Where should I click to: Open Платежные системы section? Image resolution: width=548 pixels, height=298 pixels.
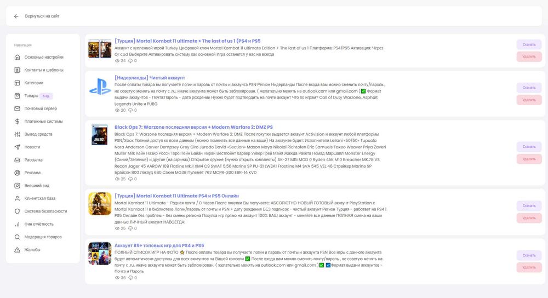click(x=43, y=121)
